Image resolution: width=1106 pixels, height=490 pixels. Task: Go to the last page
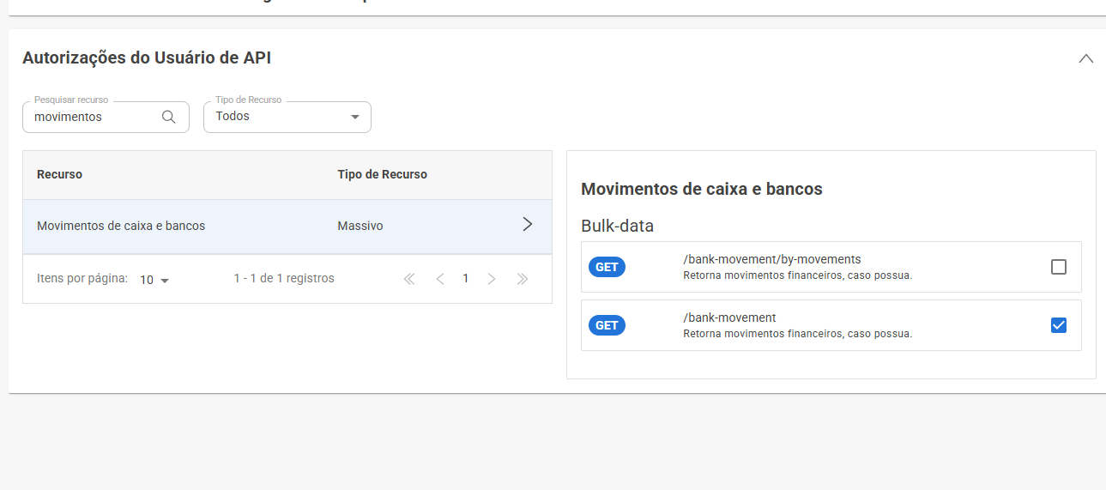pos(522,279)
